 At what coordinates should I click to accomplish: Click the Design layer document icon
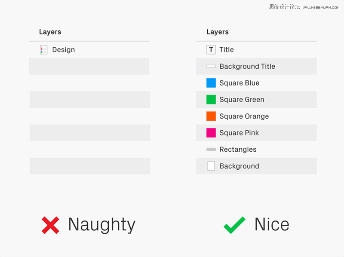(x=44, y=49)
